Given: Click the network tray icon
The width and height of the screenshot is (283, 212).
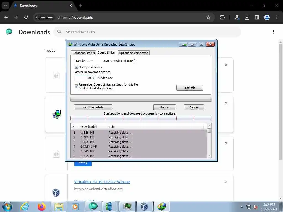Looking at the screenshot, I should tap(248, 207).
